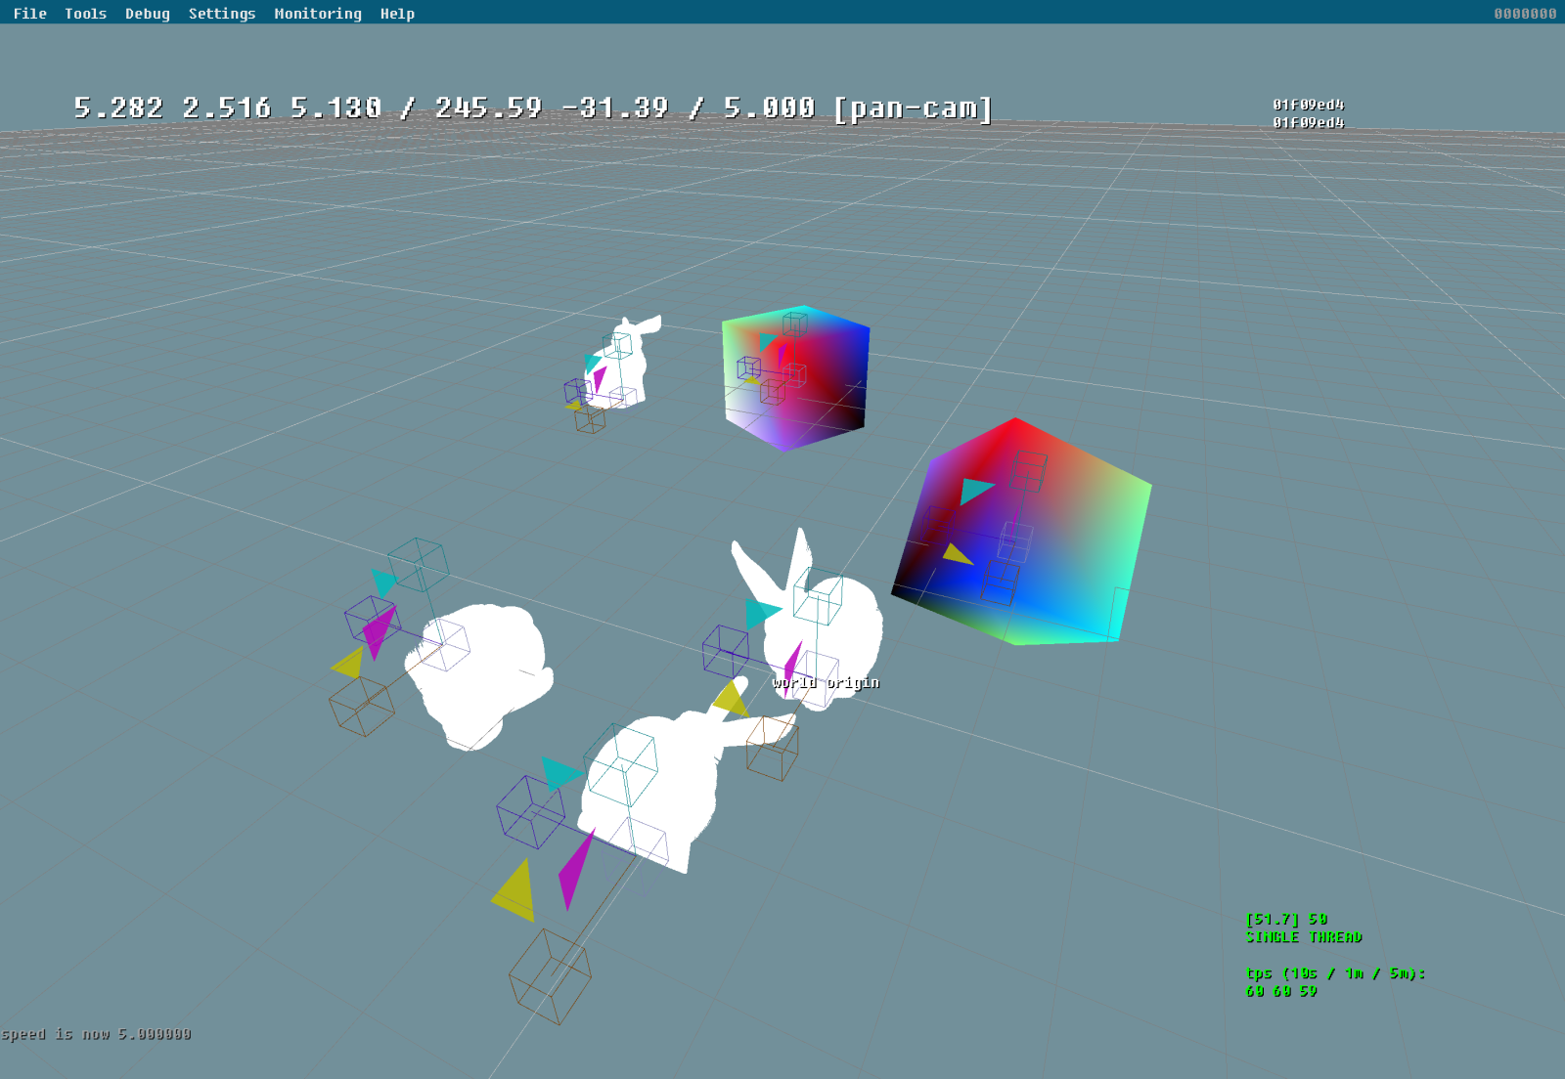Click the 0000000 counter in the menu bar
Viewport: 1565px width, 1079px height.
1525,14
